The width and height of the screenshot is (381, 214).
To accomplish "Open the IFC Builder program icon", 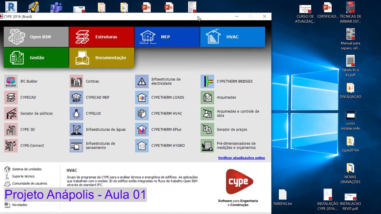I will point(11,81).
